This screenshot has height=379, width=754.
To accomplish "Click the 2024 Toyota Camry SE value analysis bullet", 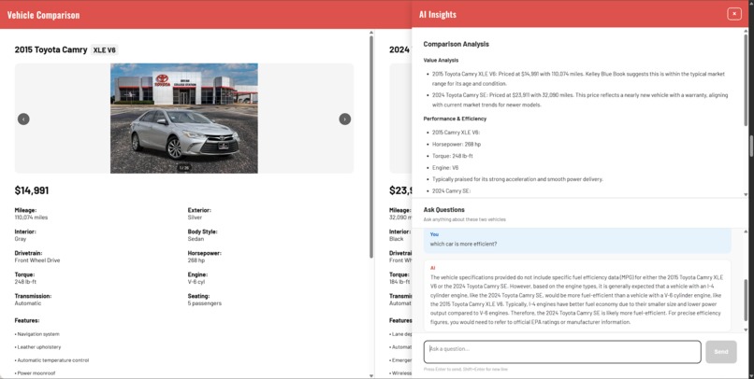I will click(580, 100).
